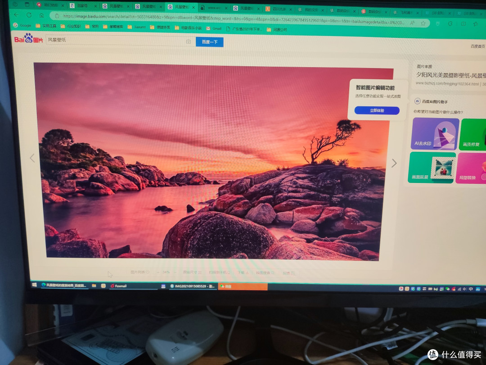486x365 pixels.
Task: Open the Windows Start menu
Action: pyautogui.click(x=34, y=285)
